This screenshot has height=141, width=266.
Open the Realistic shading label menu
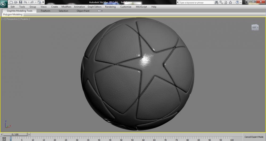pyautogui.click(x=24, y=19)
